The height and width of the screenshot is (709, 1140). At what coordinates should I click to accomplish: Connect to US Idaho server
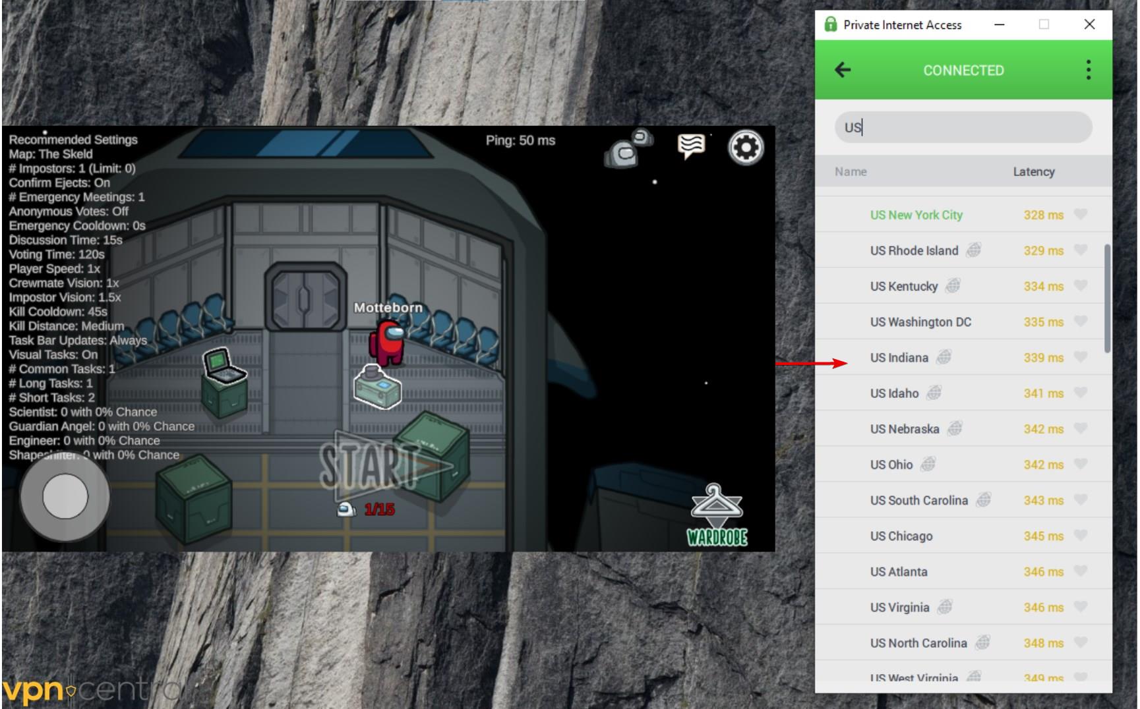(x=894, y=393)
